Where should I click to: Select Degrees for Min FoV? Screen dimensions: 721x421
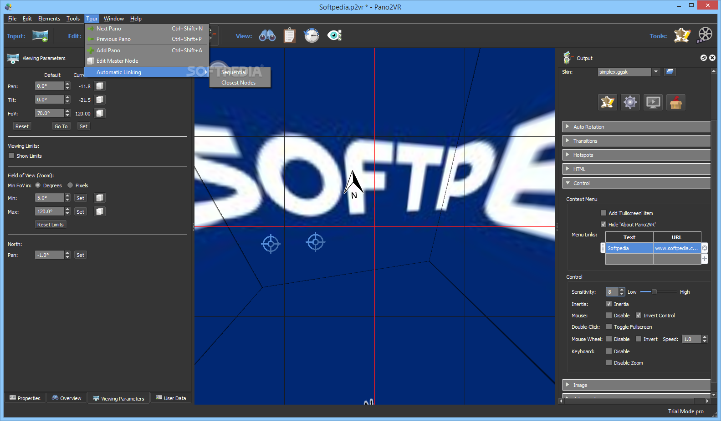coord(38,185)
